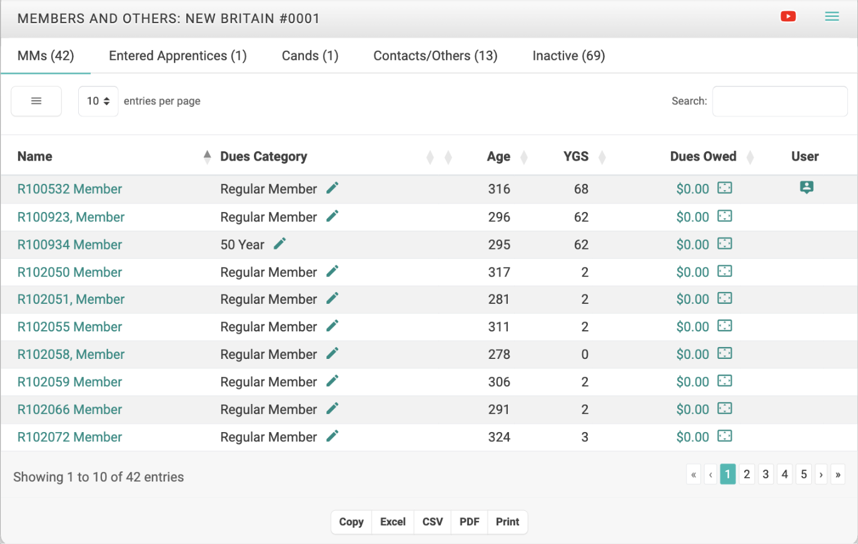This screenshot has height=544, width=858.
Task: Open the payment icon for R102066 Member
Action: click(724, 408)
